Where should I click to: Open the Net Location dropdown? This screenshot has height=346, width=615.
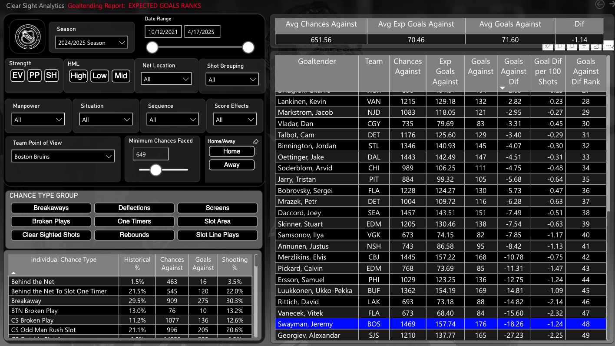tap(166, 79)
